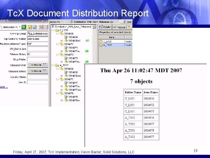Click the item 2024078 icon in tree
Screen dimensions: 210x158
point(62,93)
